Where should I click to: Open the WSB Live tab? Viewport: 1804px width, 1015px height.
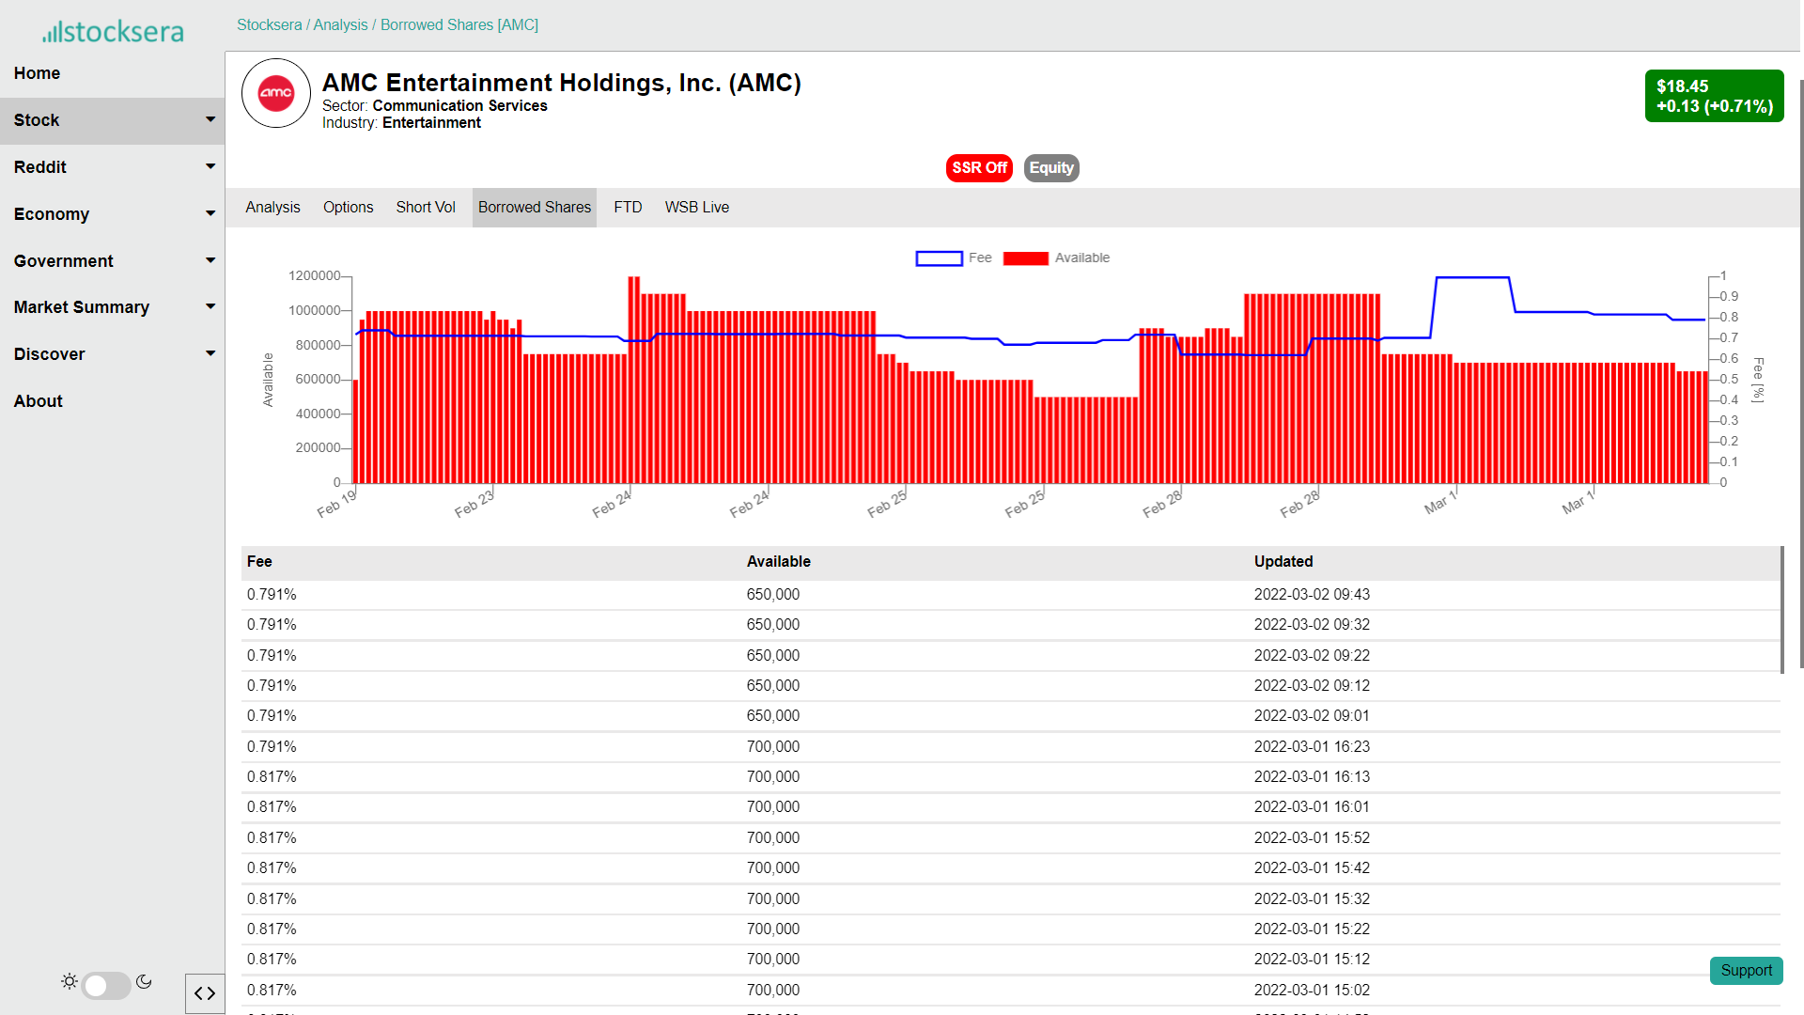pos(696,208)
